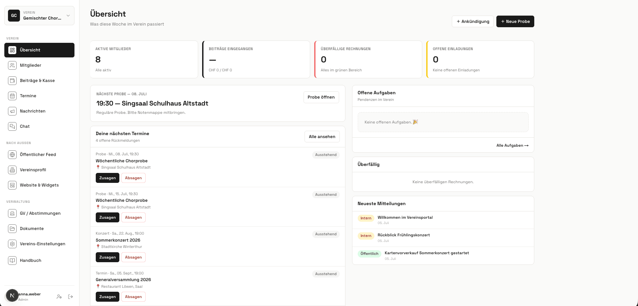
Task: Click the Website & Widgets layout icon
Action: coord(12,185)
